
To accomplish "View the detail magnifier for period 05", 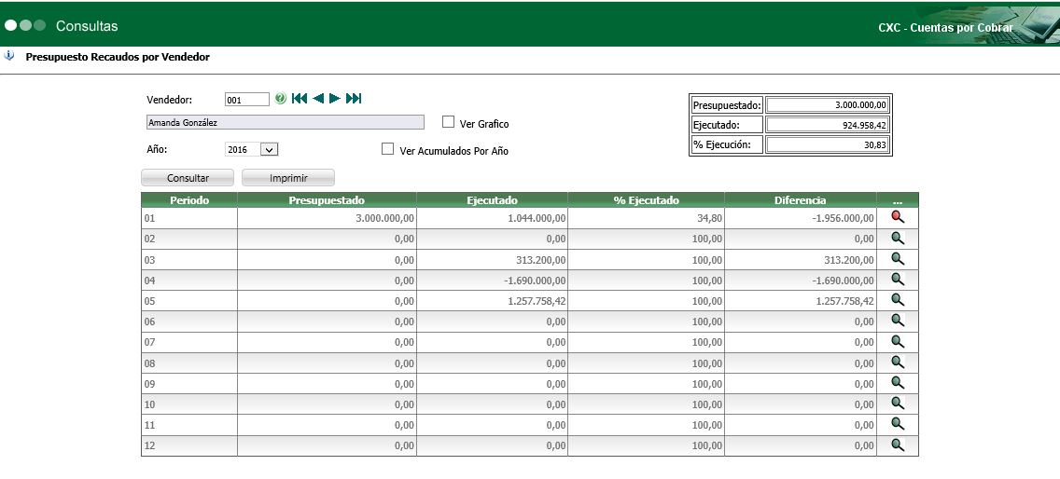I will pos(898,299).
